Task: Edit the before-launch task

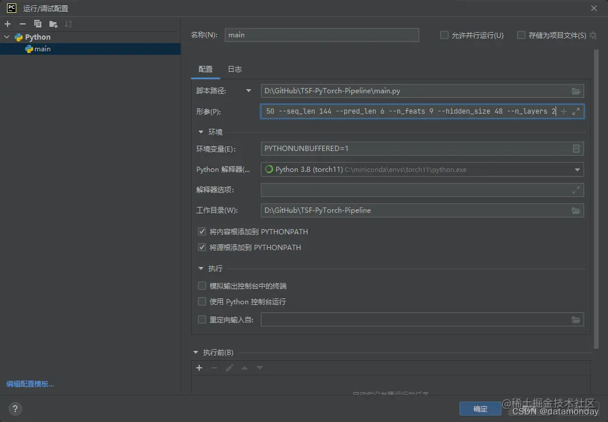Action: [229, 368]
